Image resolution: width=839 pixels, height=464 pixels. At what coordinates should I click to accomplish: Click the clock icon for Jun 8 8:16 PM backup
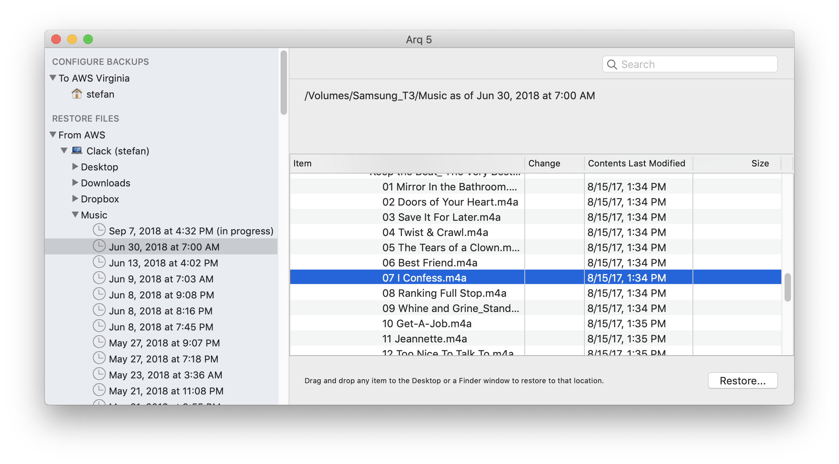click(99, 310)
